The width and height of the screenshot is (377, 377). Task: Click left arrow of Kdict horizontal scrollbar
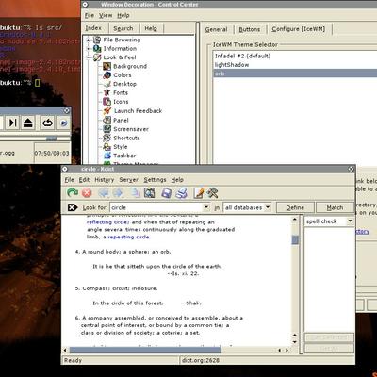65,350
